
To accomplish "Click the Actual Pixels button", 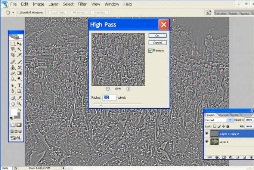I will [x=58, y=12].
